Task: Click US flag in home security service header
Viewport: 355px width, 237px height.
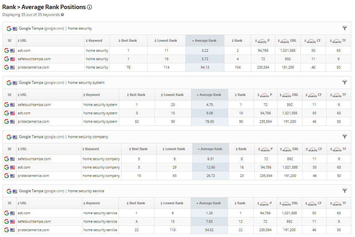Action: [x=15, y=191]
